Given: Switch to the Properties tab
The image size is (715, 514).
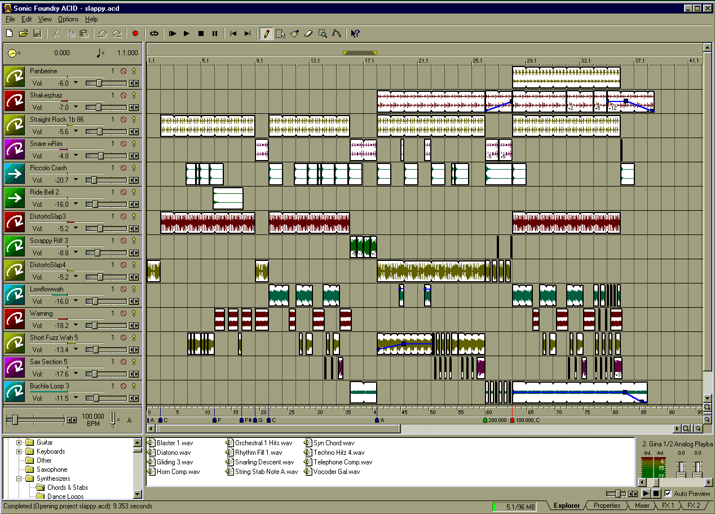Looking at the screenshot, I should 607,506.
